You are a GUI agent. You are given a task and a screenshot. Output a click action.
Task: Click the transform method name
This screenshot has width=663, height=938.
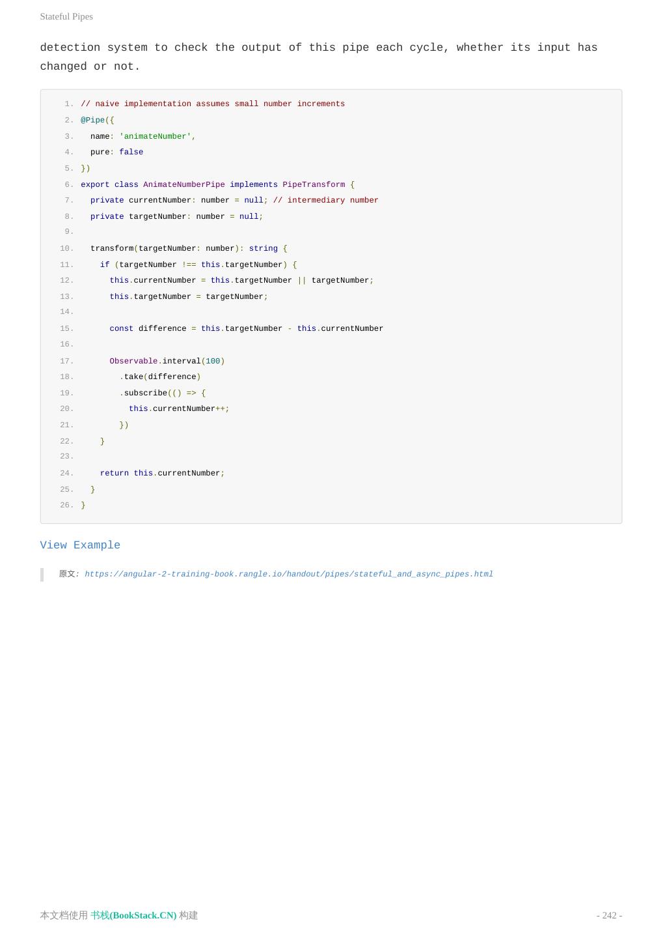click(112, 249)
